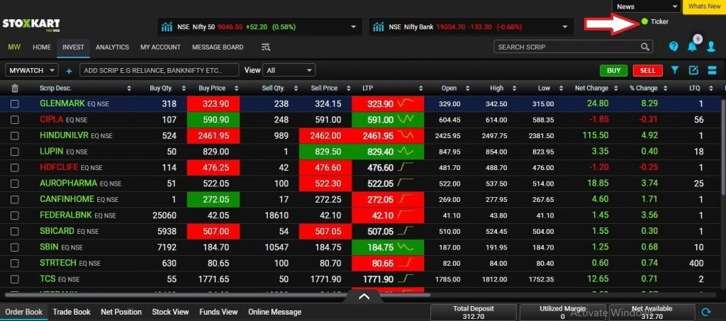Toggle the green Ticker indicator
Viewport: 726px width, 321px height.
(644, 21)
